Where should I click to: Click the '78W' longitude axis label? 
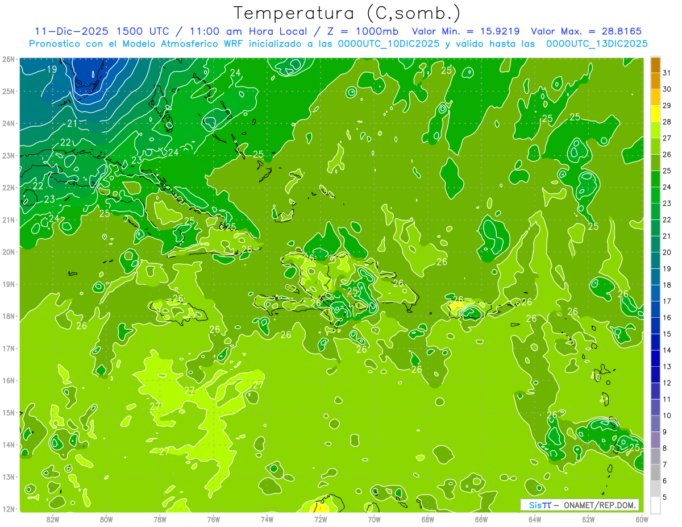pyautogui.click(x=160, y=519)
